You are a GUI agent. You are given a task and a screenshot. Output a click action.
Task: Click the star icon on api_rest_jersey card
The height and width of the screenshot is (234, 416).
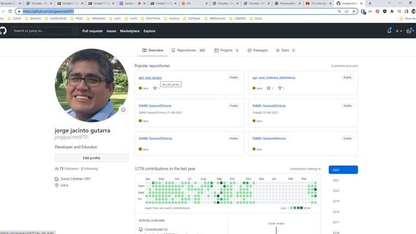click(155, 88)
